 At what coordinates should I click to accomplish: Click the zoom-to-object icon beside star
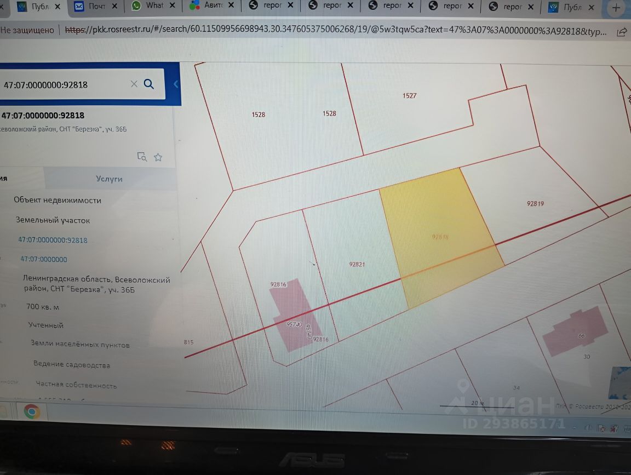(x=142, y=157)
